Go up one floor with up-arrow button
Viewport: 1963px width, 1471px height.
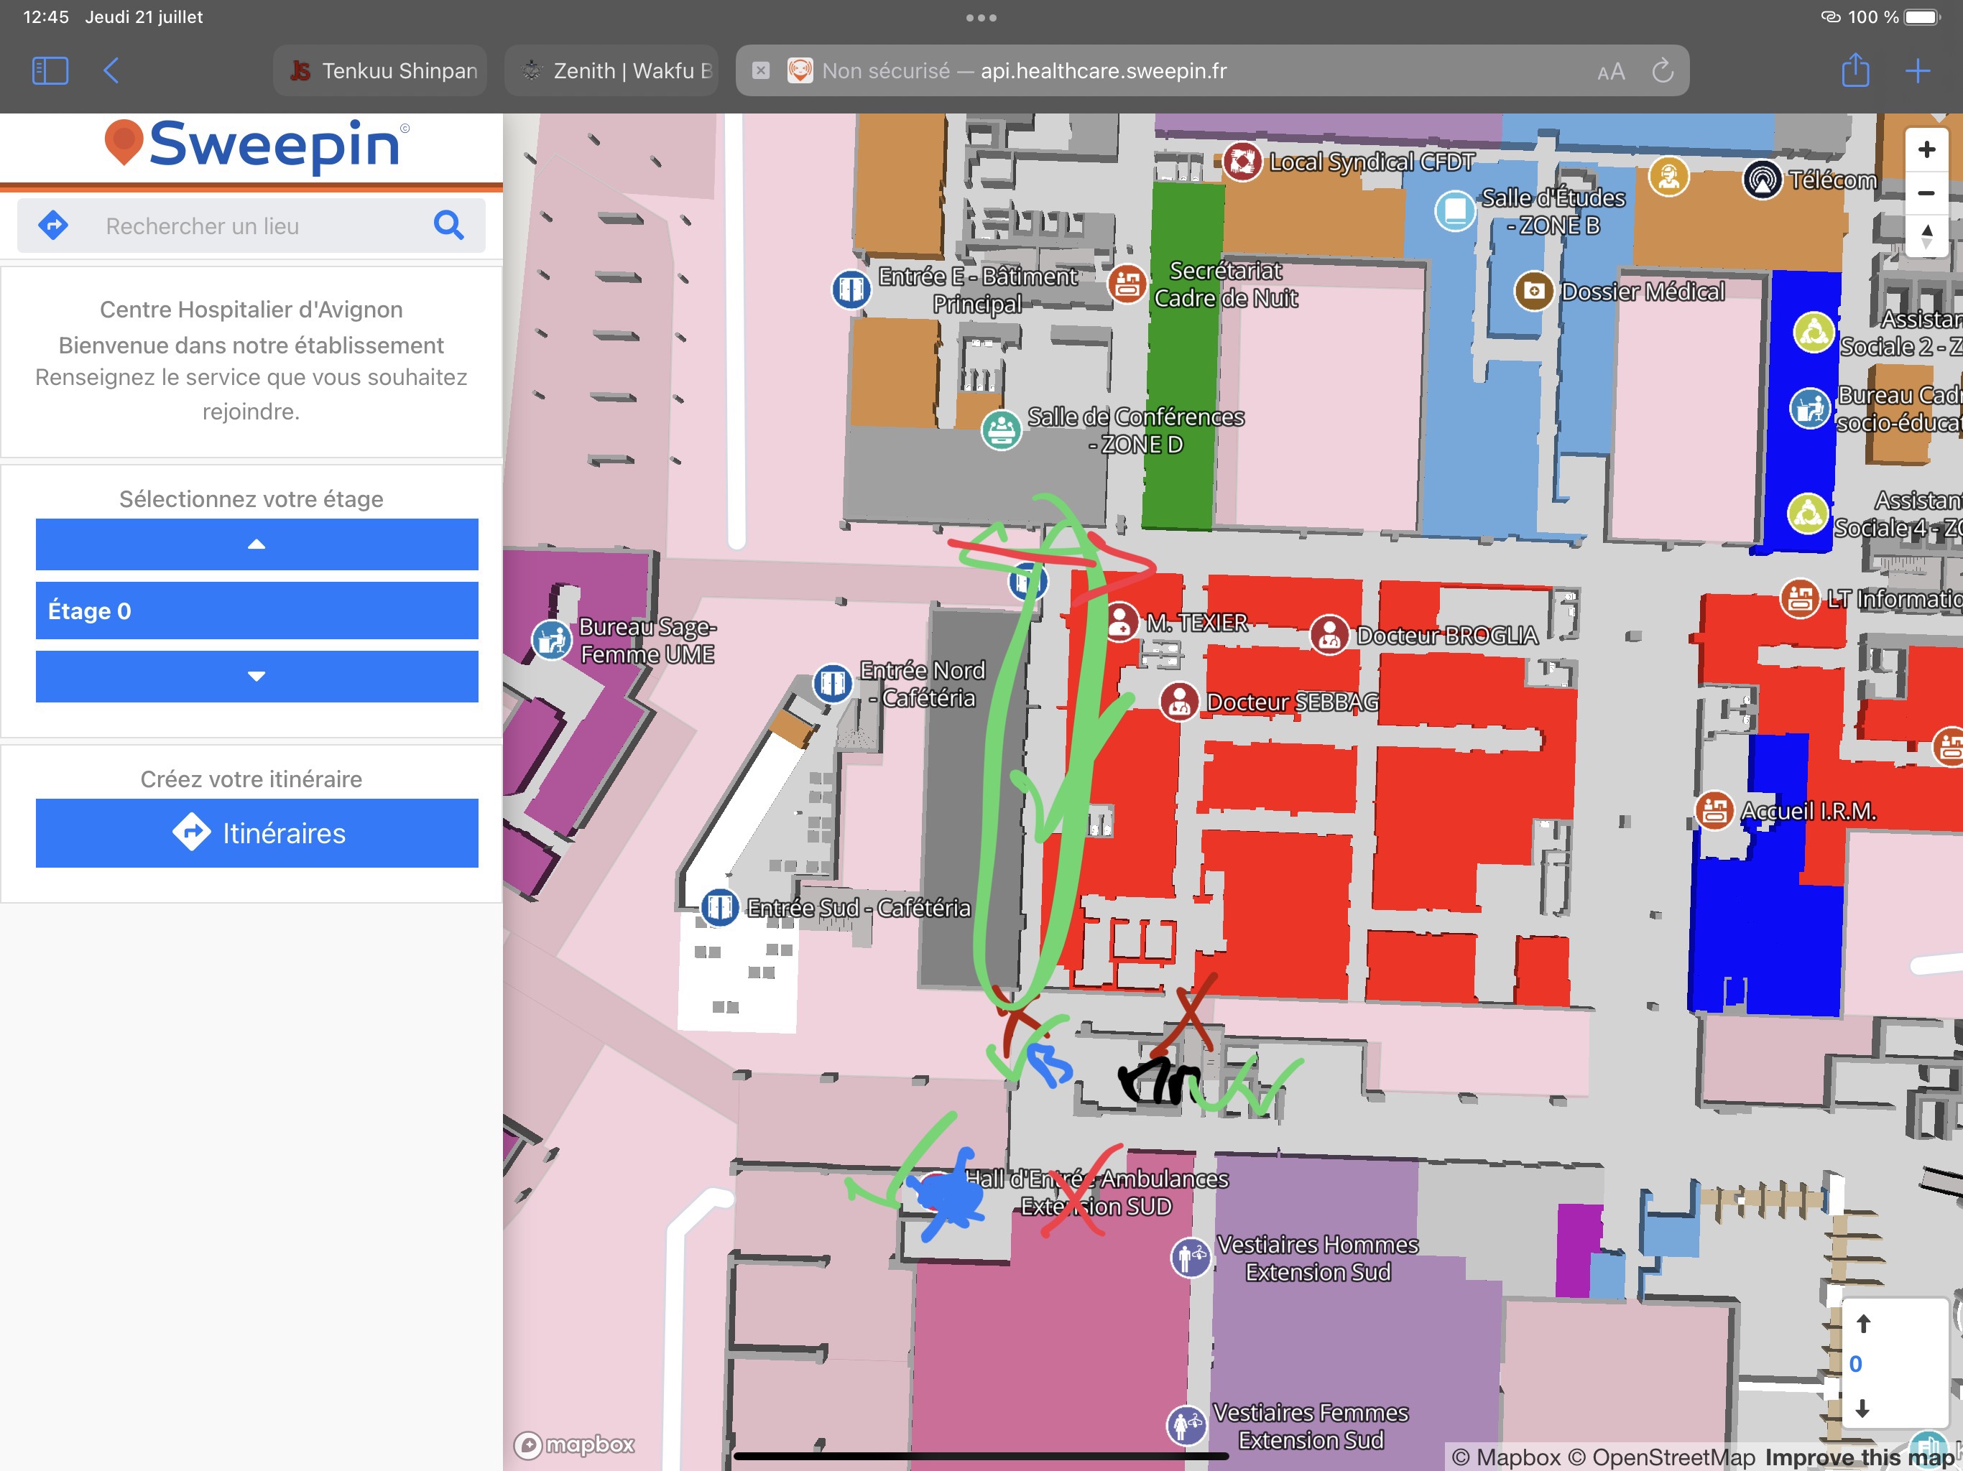(257, 544)
